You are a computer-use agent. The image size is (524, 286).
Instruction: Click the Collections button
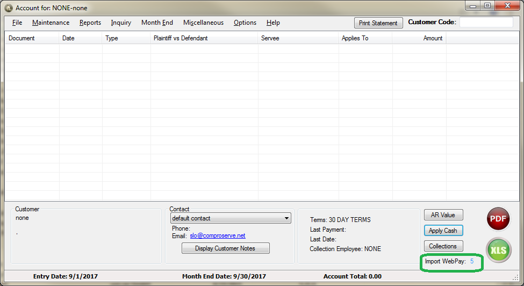pyautogui.click(x=443, y=246)
